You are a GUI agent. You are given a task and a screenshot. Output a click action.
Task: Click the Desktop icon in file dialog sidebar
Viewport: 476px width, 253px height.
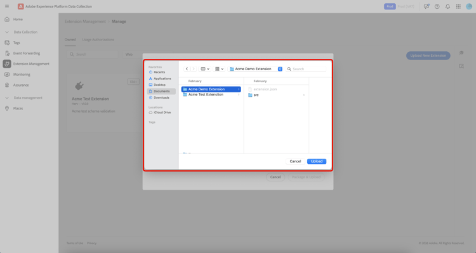[x=150, y=85]
